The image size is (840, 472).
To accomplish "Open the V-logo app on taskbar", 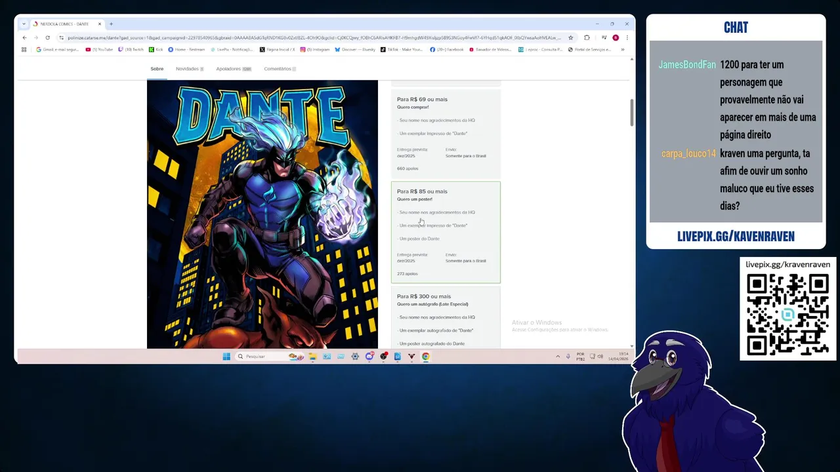I will 411,357.
